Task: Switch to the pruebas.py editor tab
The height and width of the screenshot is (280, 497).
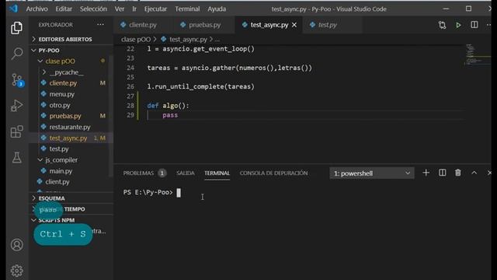Action: click(204, 25)
